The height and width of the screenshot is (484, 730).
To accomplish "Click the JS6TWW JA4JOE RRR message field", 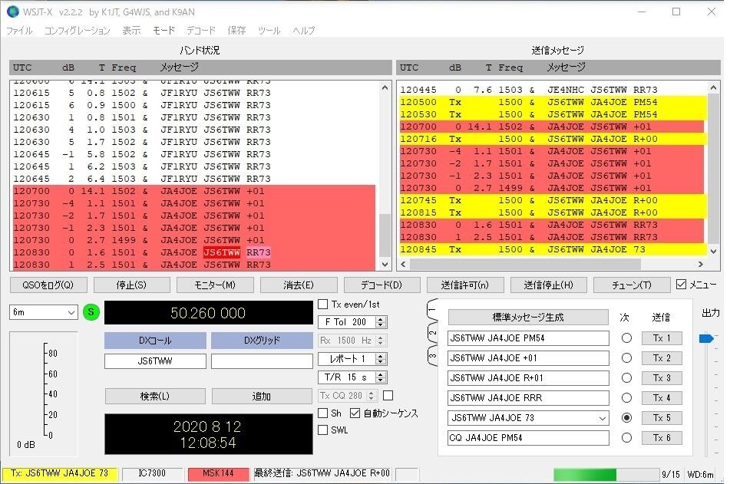I will [x=528, y=398].
